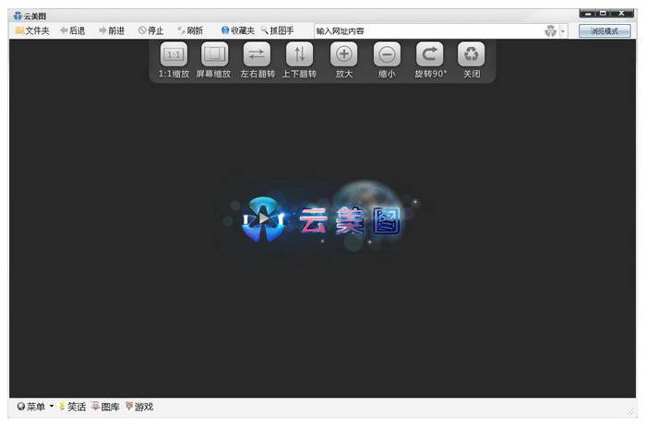Zoom in with the 放大 icon
The height and width of the screenshot is (426, 646).
coord(344,53)
